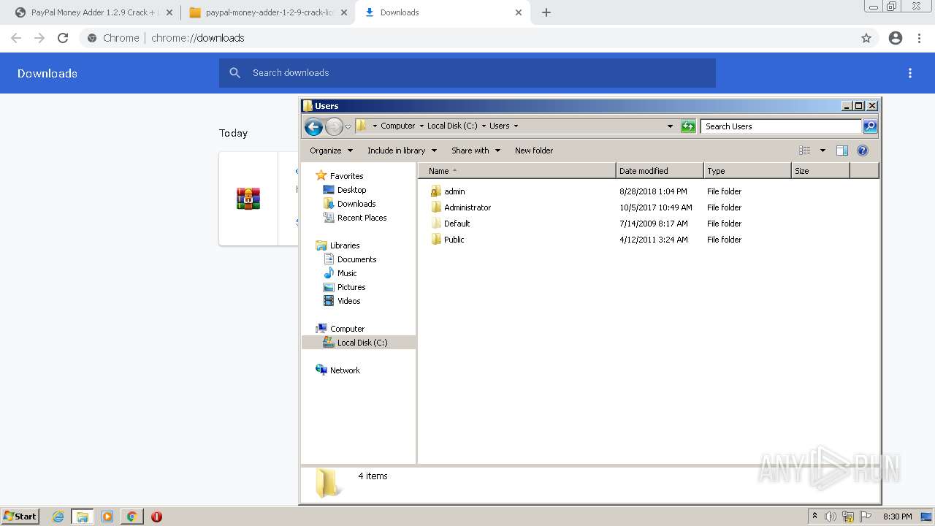Open Downloads page more actions menu
The height and width of the screenshot is (526, 935).
(910, 73)
